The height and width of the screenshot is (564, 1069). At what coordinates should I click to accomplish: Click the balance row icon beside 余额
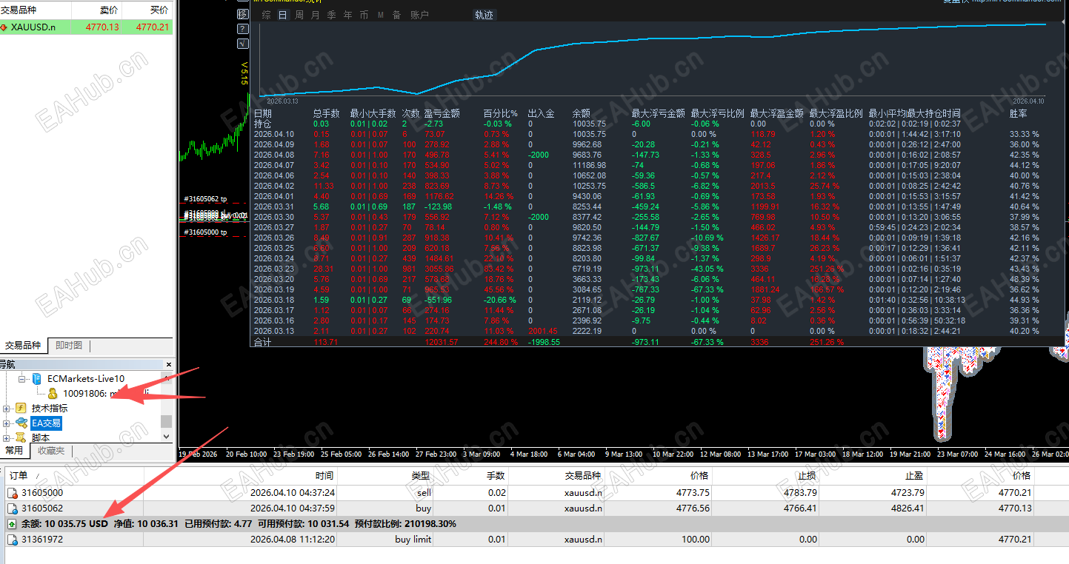pyautogui.click(x=12, y=524)
